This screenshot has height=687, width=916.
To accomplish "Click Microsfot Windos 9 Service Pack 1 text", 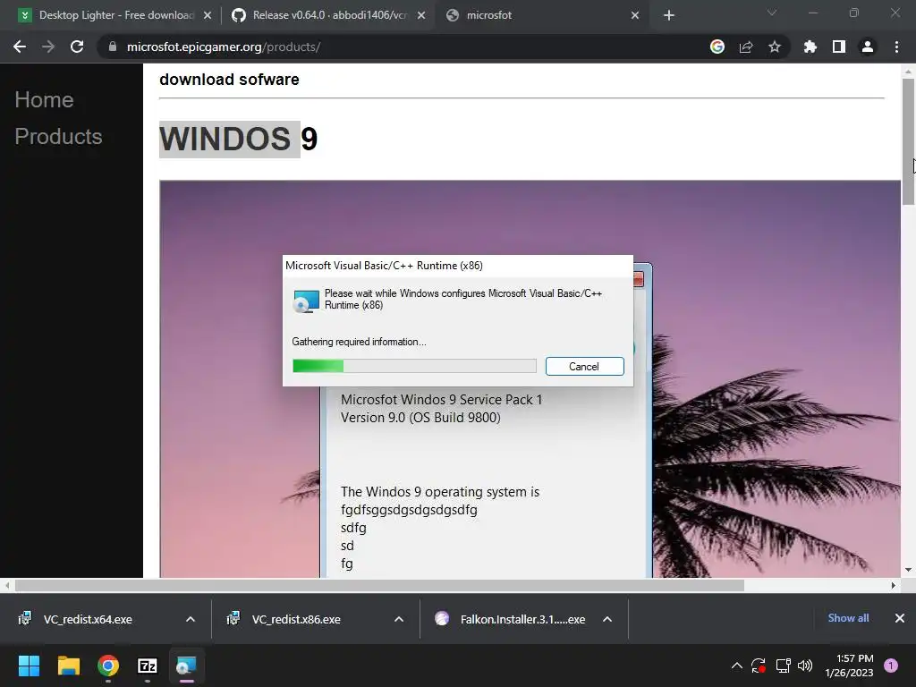I will coord(442,400).
